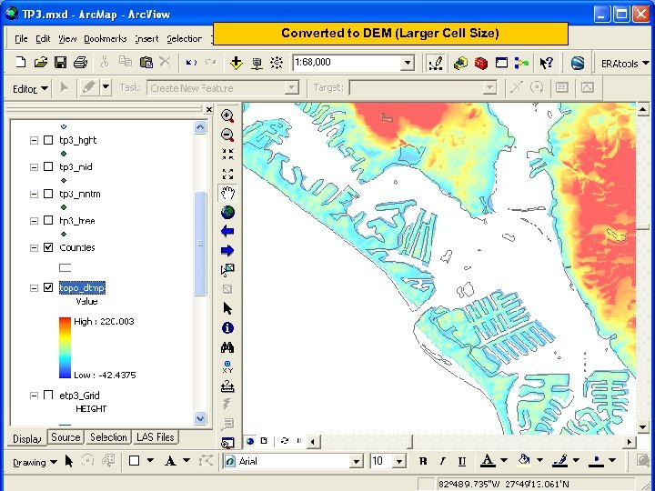Viewport: 655px width, 491px height.
Task: Open the Bookmarks menu
Action: click(x=105, y=39)
